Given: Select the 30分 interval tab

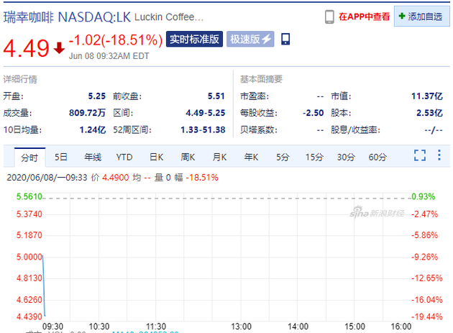Looking at the screenshot, I should click(346, 158).
